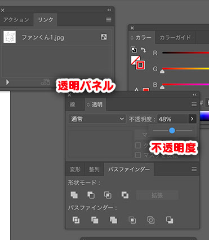Open the 整列 tab

(94, 169)
